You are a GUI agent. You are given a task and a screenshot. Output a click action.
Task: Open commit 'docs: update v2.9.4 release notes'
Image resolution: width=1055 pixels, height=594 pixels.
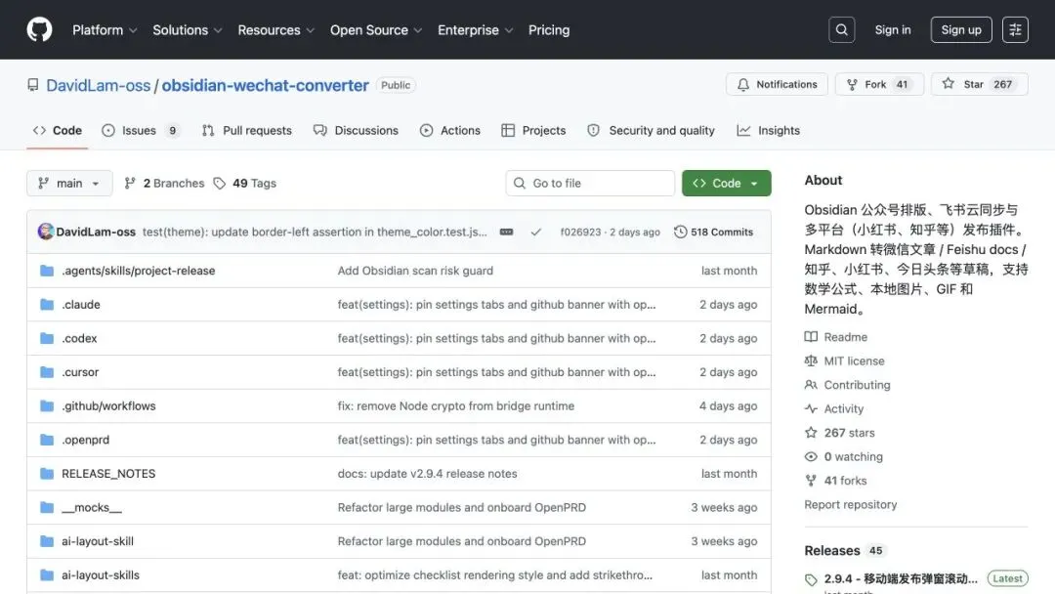[x=427, y=474]
